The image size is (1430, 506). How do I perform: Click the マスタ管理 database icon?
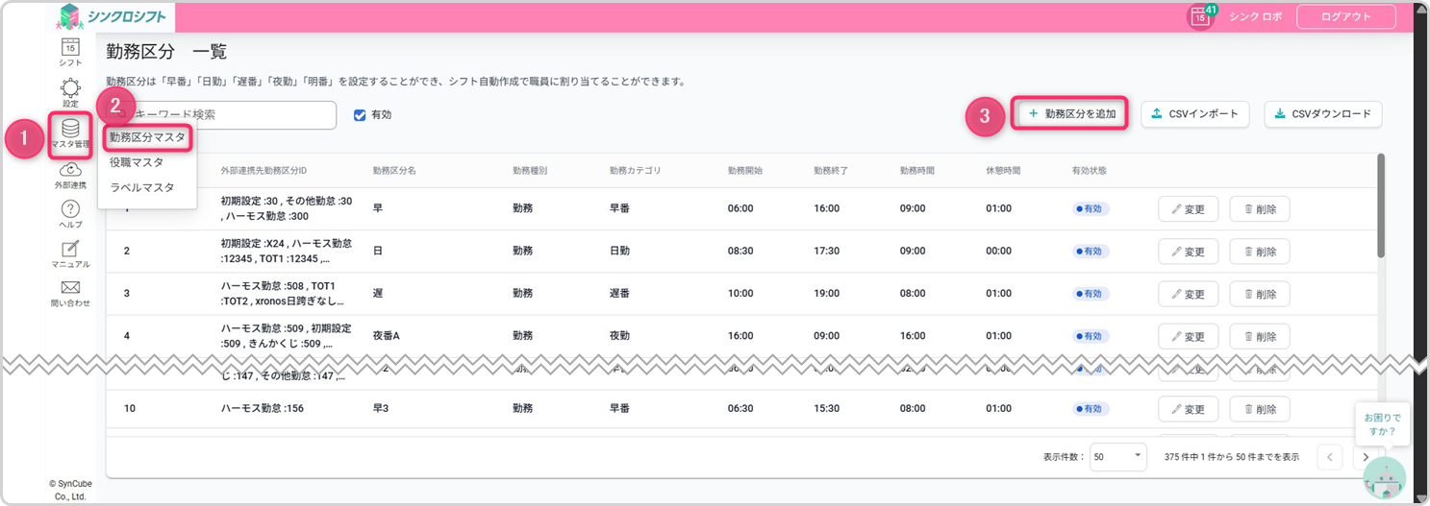(x=70, y=130)
